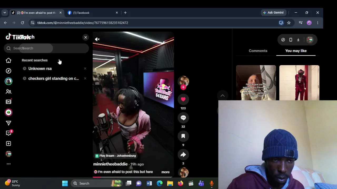Select the TikTok "I'm even afraid to post" tab
The width and height of the screenshot is (337, 189).
[37, 13]
